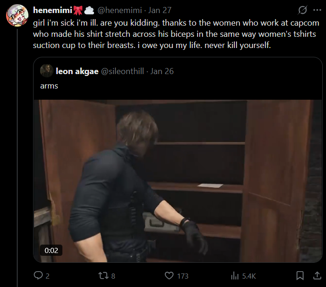Click the leon akgae display name
Image resolution: width=326 pixels, height=287 pixels.
coord(77,71)
